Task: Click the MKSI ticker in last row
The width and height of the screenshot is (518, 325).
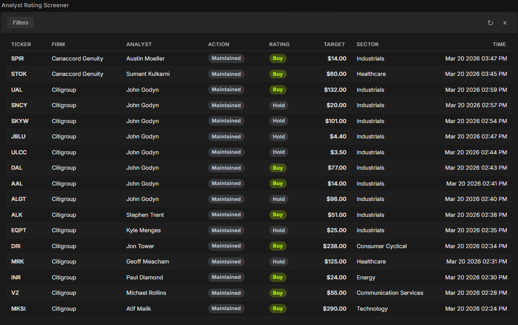Action: click(18, 309)
